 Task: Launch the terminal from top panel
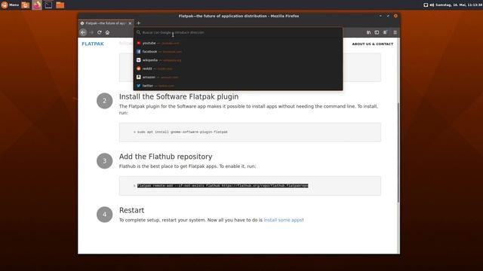click(x=48, y=5)
